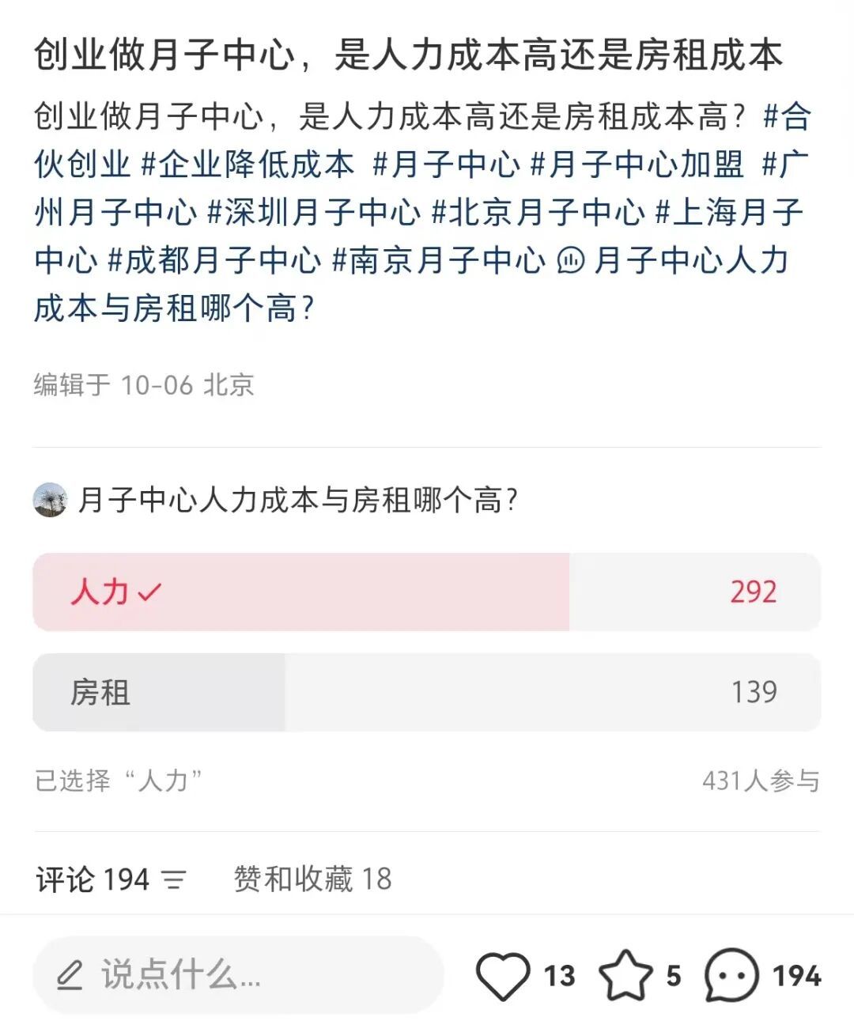Screen dimensions: 854x1036
Task: Open hashtag #北京月子中心
Action: 538,212
